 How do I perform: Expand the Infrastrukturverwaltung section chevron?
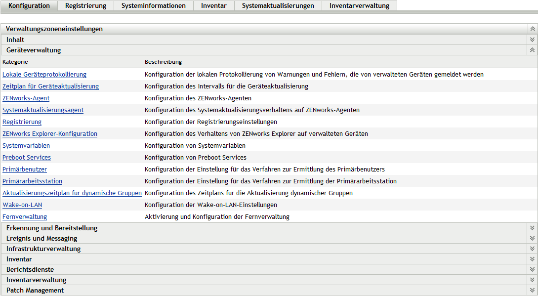pos(532,249)
